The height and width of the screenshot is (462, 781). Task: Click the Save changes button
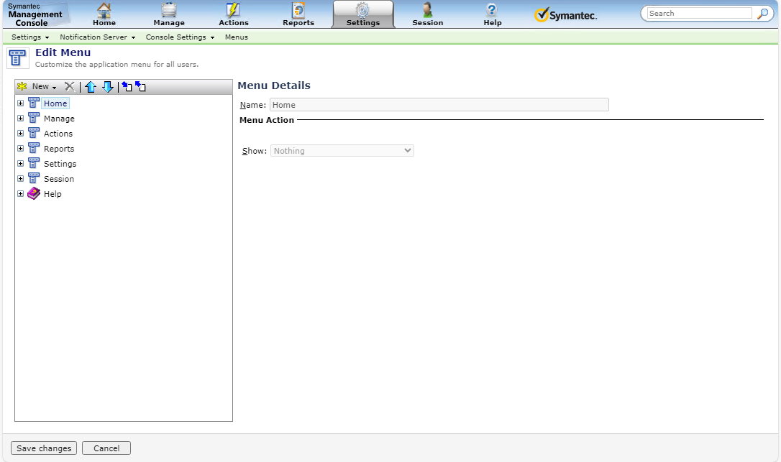coord(44,448)
